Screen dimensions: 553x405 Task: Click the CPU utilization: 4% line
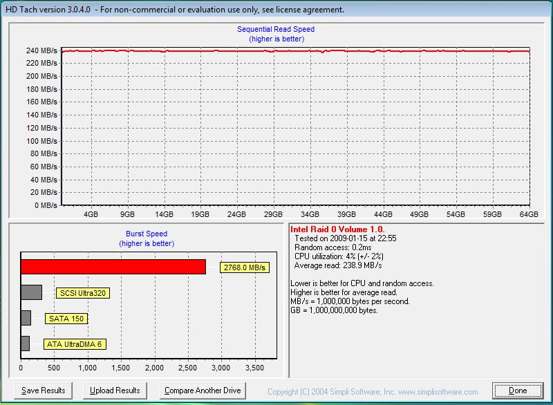click(x=339, y=256)
